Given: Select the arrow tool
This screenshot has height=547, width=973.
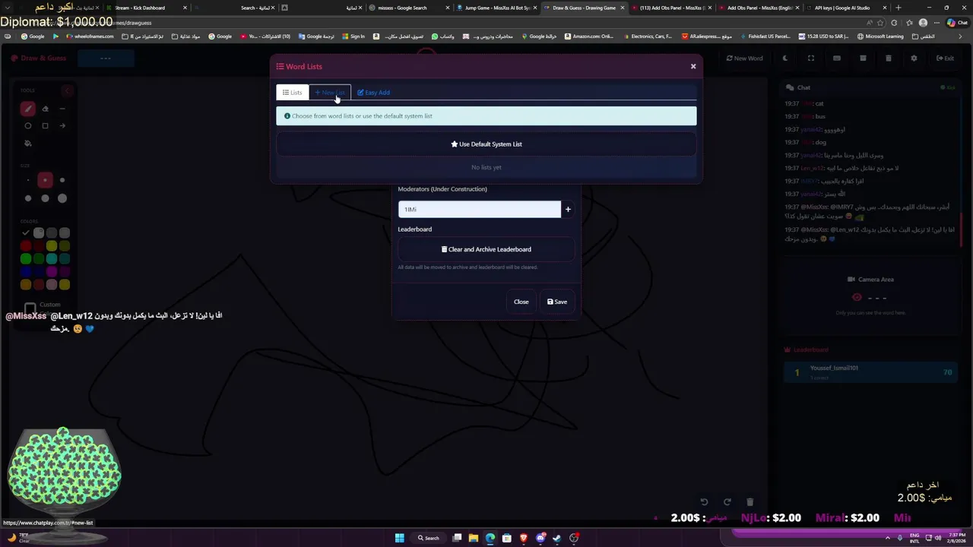Looking at the screenshot, I should (62, 126).
